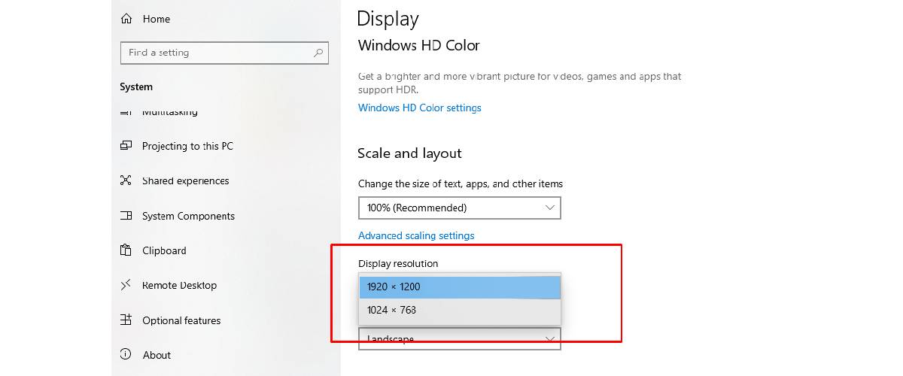
Task: Click the Find a setting field
Action: [x=224, y=53]
